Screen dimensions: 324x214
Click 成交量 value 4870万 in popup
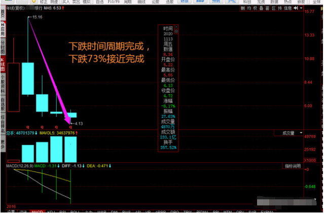click(x=168, y=127)
